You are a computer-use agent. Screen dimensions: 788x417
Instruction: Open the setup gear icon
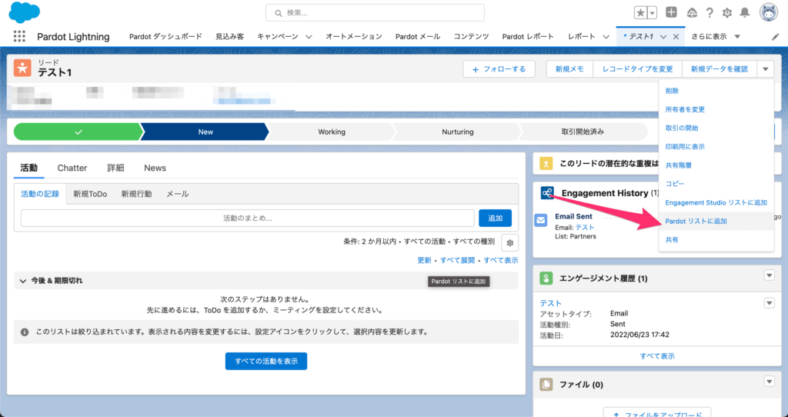click(727, 13)
